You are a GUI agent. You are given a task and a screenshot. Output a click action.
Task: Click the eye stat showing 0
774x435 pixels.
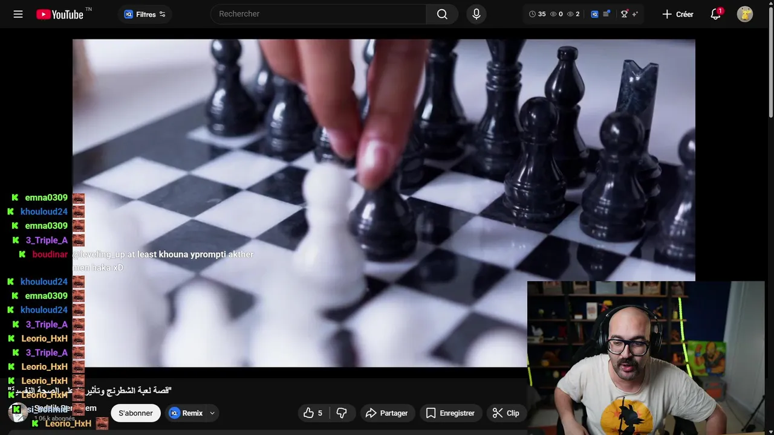tap(556, 14)
